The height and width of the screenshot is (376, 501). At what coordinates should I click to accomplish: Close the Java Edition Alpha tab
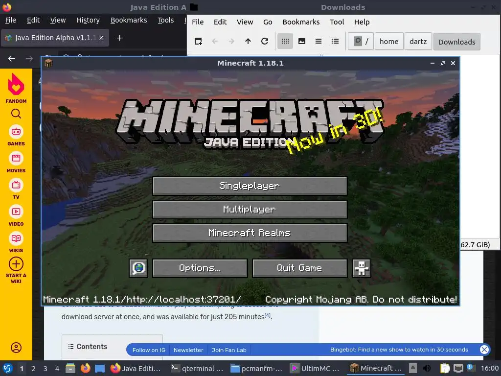tap(101, 38)
